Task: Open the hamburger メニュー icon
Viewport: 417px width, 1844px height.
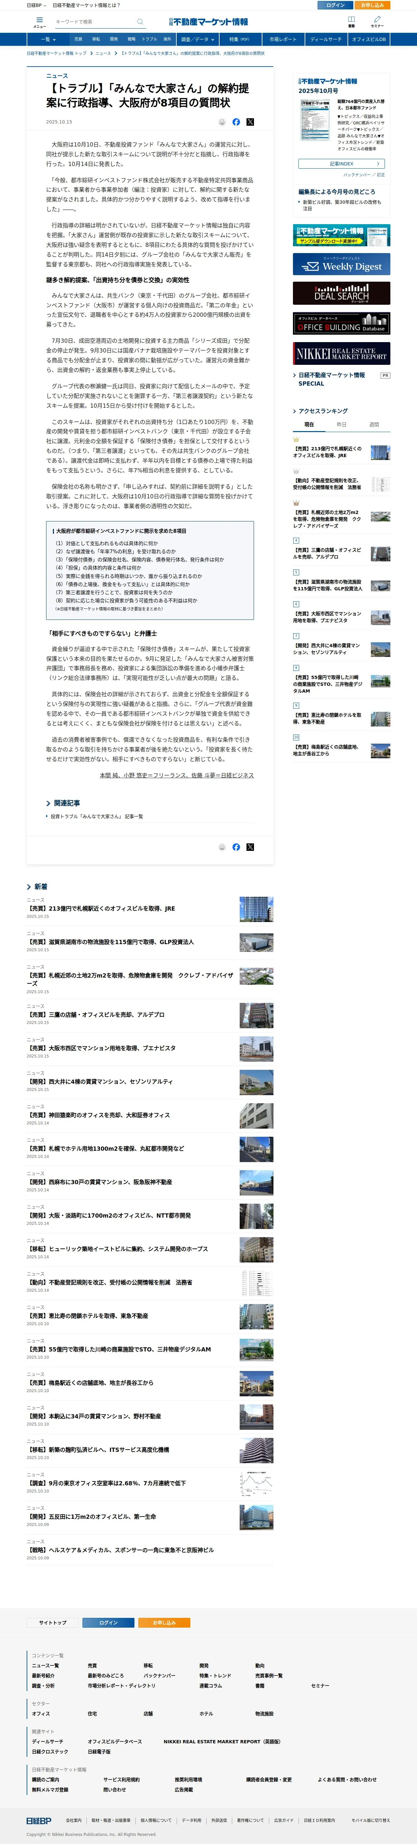Action: coord(39,21)
